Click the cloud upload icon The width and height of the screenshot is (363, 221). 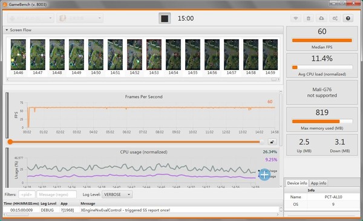click(x=322, y=18)
